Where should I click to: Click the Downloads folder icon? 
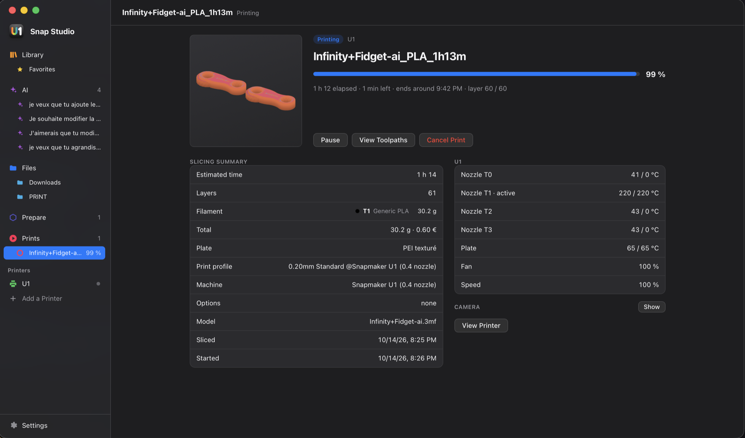tap(20, 182)
